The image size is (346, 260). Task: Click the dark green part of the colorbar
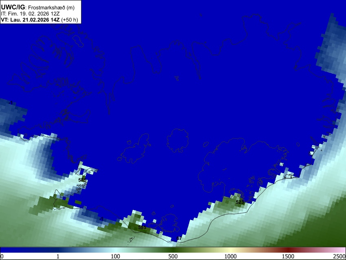173,250
